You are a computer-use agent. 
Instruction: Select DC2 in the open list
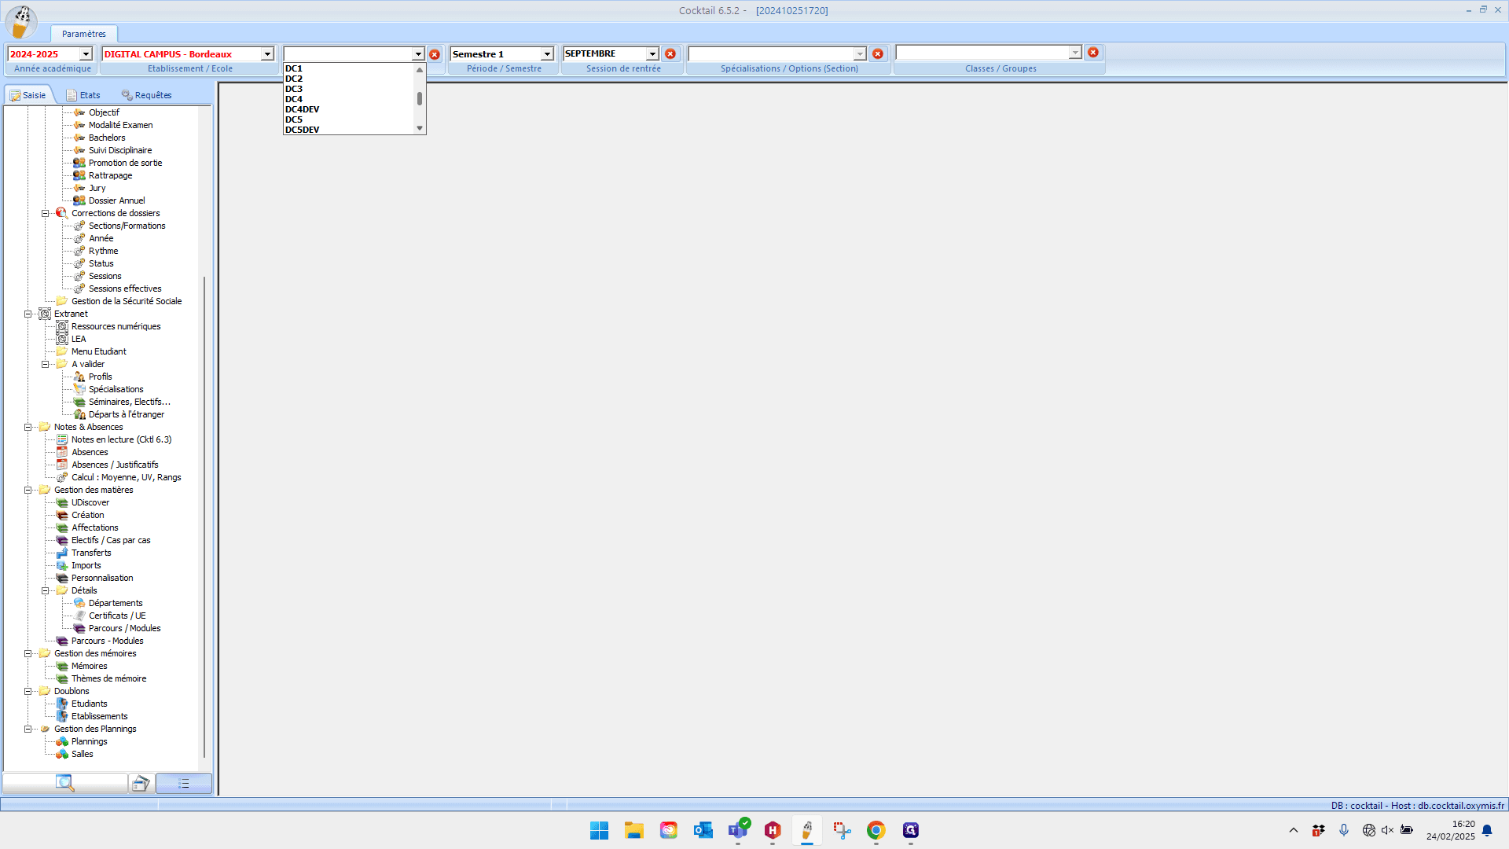[348, 79]
